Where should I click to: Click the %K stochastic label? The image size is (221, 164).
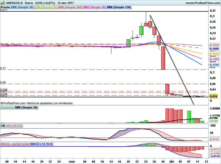(x=3, y=126)
